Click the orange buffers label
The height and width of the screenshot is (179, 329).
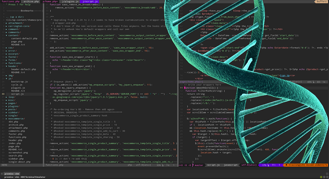pyautogui.click(x=321, y=2)
